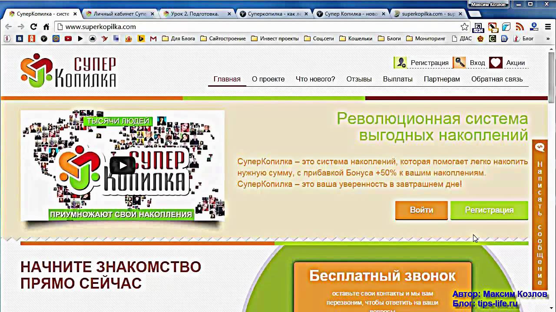Play the СуперКопилка promo video

click(x=122, y=165)
